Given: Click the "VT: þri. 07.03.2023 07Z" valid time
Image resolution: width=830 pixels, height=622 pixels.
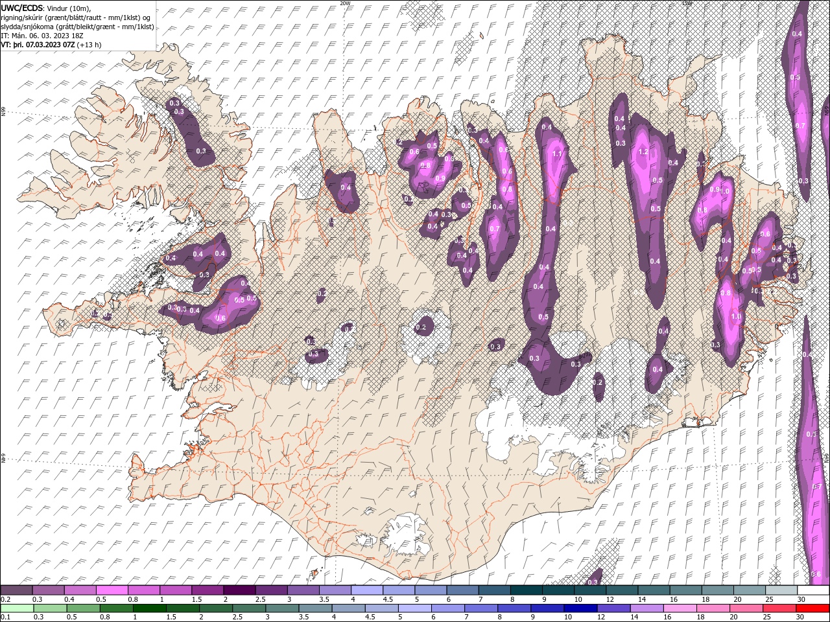Looking at the screenshot, I should (x=38, y=45).
